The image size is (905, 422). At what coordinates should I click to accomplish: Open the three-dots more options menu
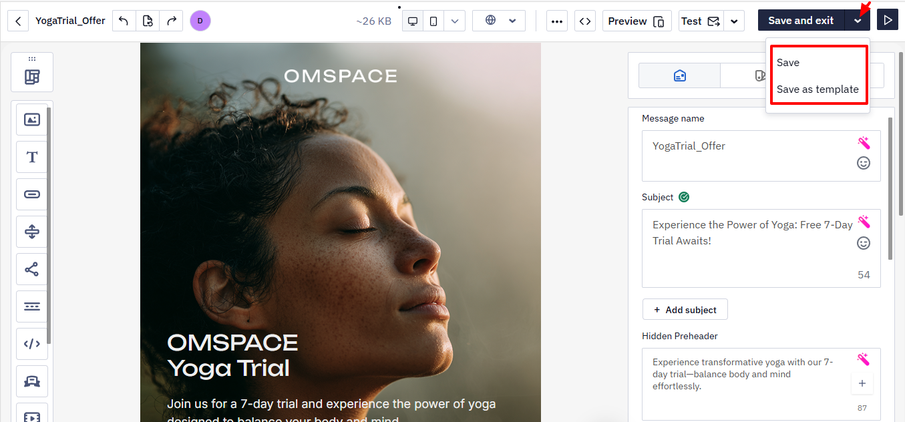[x=557, y=21]
